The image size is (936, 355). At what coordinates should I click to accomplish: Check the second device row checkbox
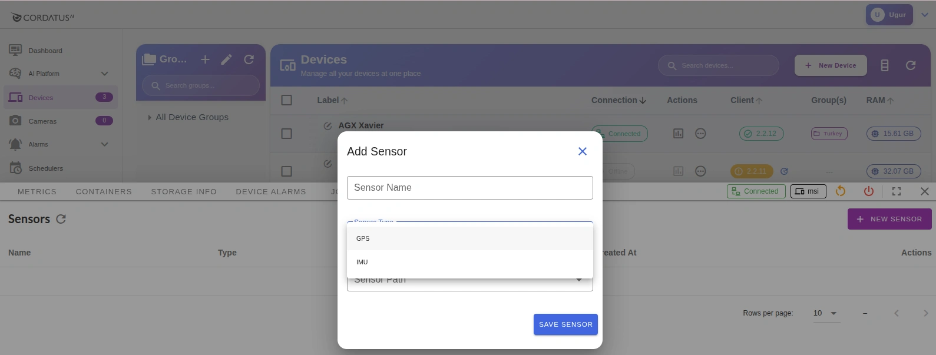287,171
